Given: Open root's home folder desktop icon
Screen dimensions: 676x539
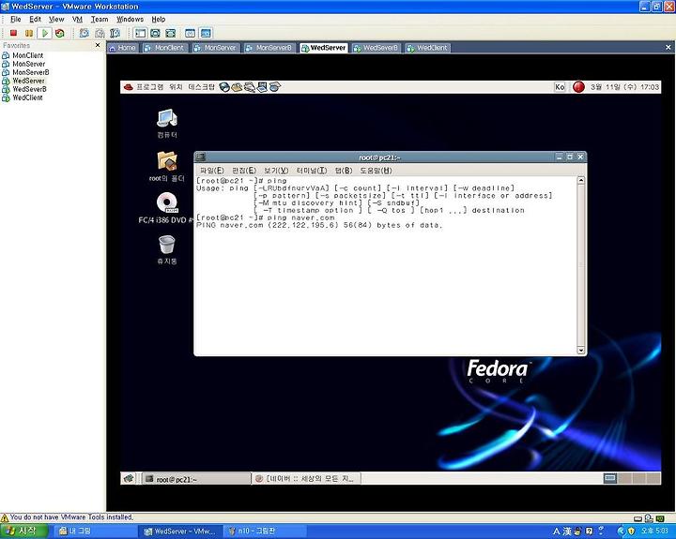Looking at the screenshot, I should [x=167, y=167].
